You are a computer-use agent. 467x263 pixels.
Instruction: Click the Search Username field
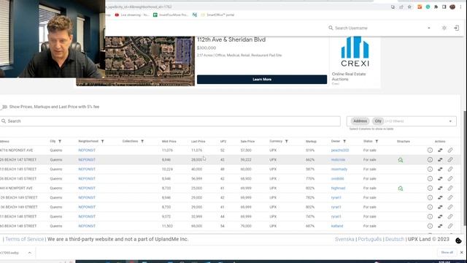point(378,28)
